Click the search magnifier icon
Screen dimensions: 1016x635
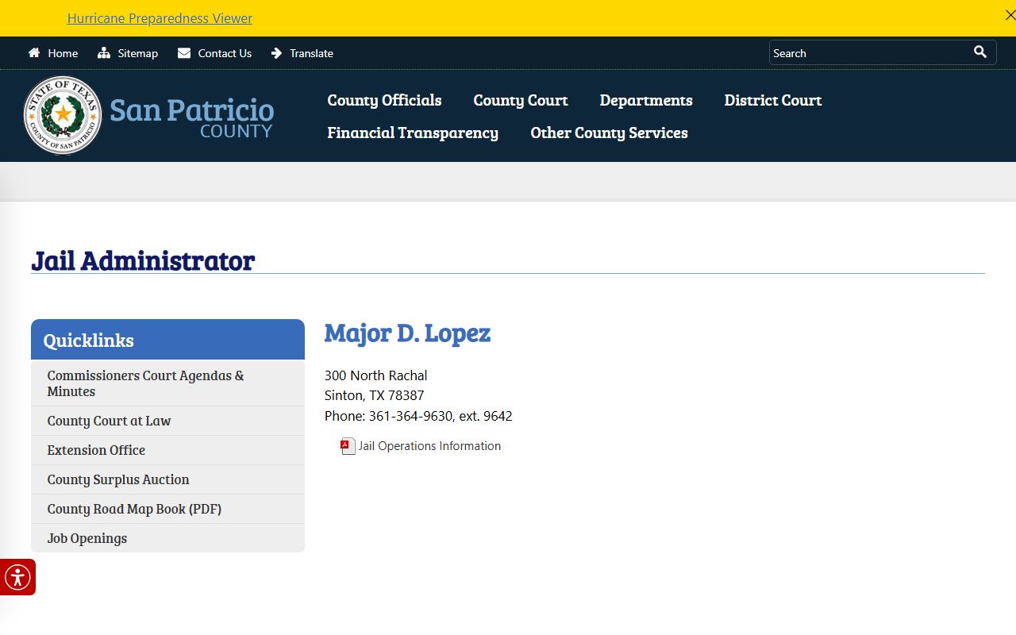click(x=980, y=52)
